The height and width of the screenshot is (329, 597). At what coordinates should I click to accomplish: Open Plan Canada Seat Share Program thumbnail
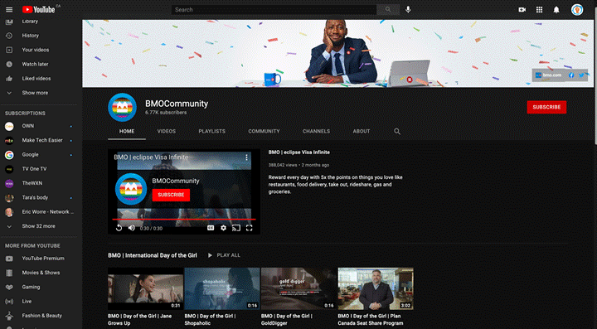(376, 288)
